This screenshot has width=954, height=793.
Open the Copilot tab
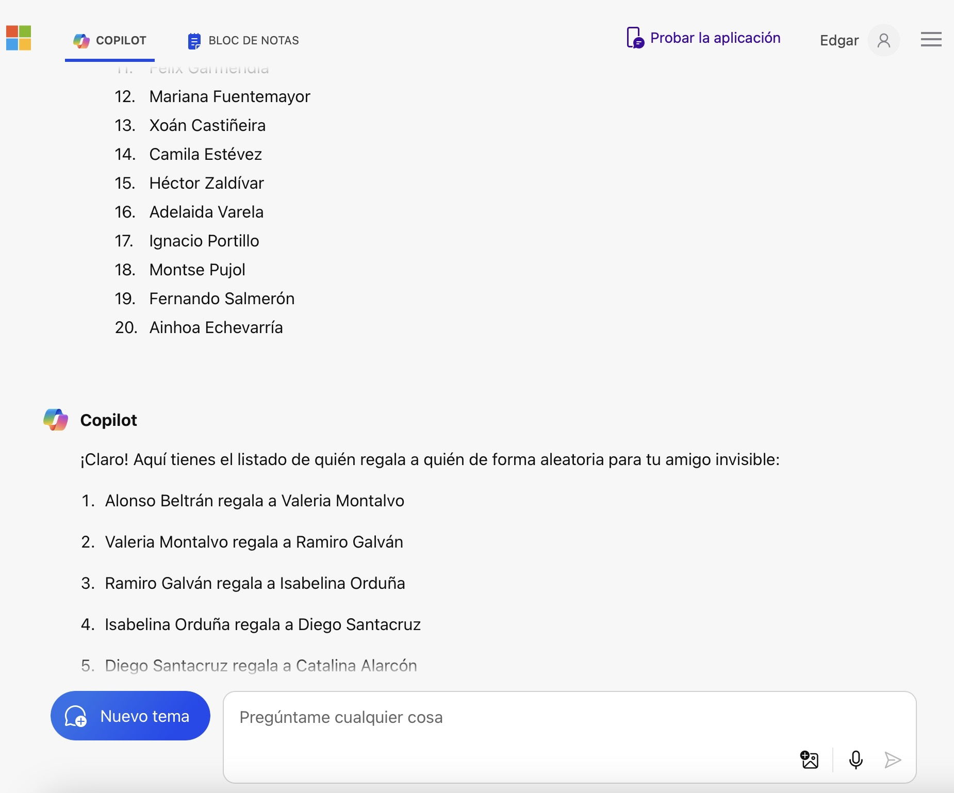110,40
